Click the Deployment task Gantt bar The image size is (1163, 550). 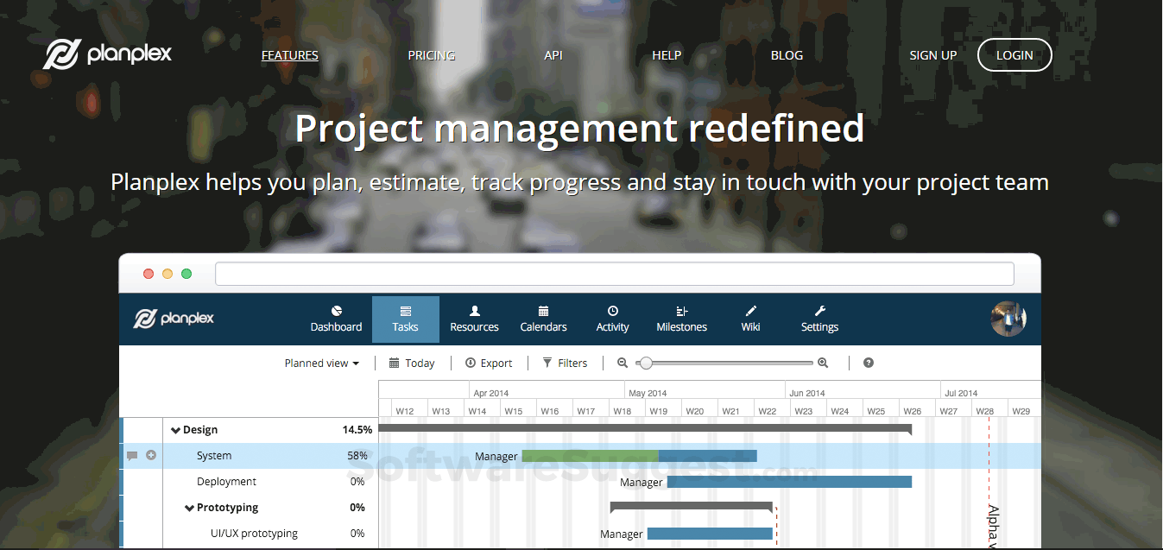(789, 482)
